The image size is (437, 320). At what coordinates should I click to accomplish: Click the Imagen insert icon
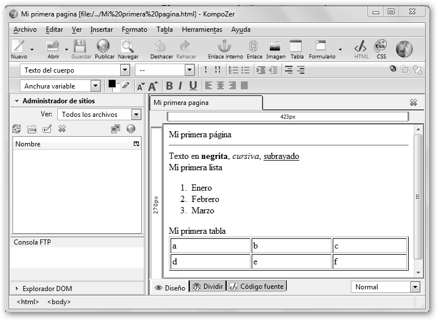pyautogui.click(x=275, y=49)
